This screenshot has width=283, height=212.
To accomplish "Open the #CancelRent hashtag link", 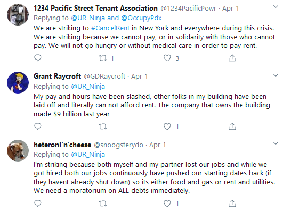I will click(110, 28).
